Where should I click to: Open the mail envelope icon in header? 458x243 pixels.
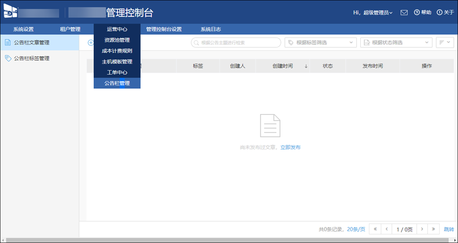tap(404, 13)
